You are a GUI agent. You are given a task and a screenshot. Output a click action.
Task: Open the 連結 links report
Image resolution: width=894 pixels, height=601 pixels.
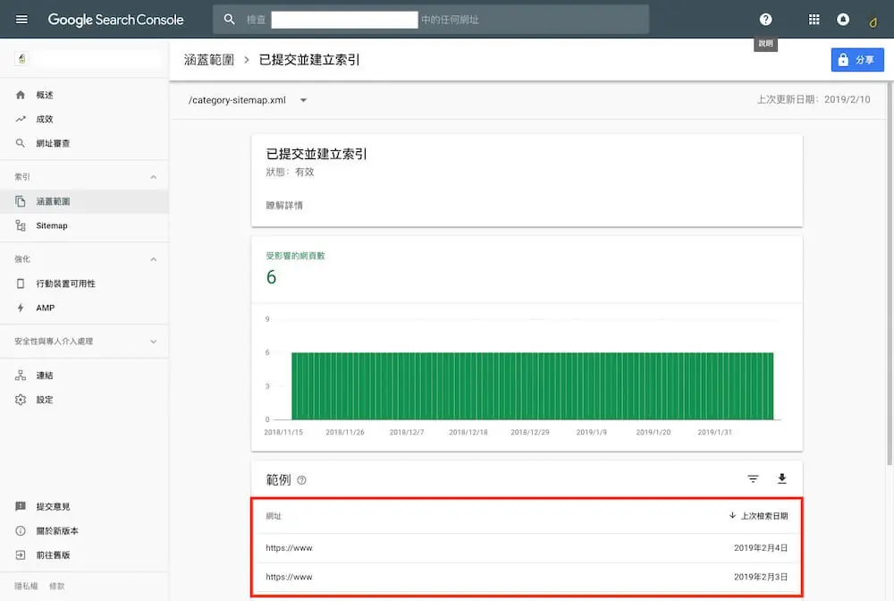coord(84,376)
